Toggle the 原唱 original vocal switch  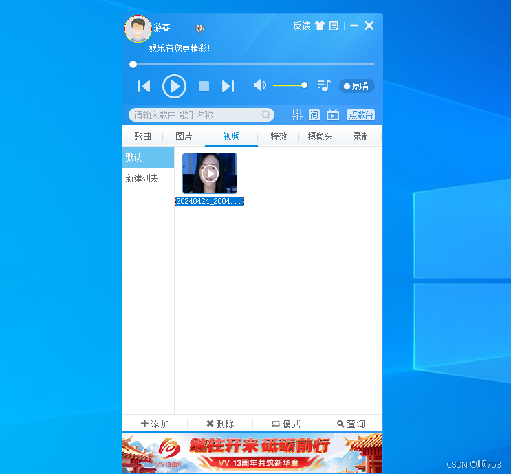tap(356, 86)
